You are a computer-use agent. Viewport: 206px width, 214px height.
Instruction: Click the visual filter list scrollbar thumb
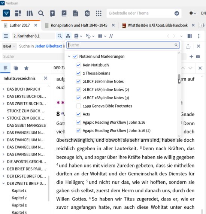pos(179,79)
